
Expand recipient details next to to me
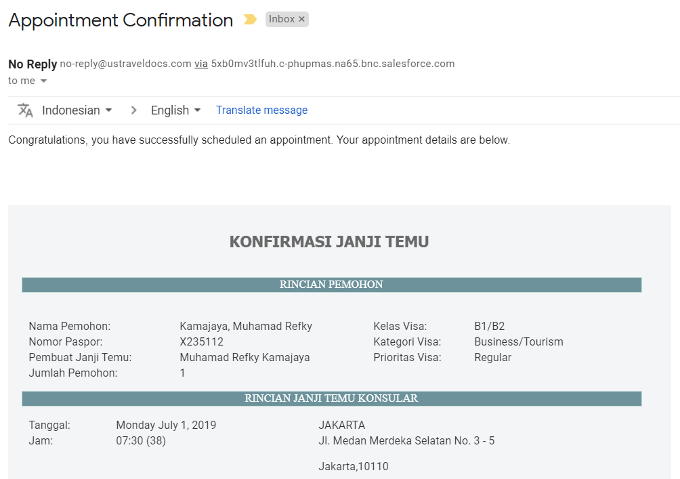(44, 81)
